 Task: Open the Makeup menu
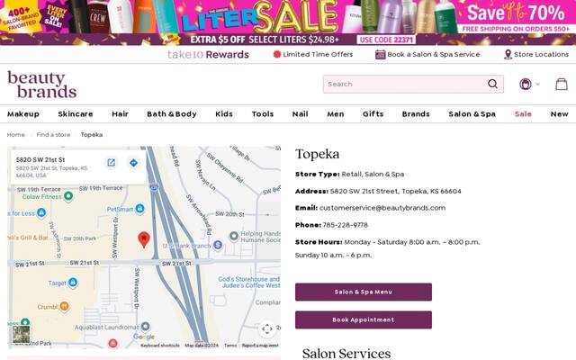pos(23,114)
